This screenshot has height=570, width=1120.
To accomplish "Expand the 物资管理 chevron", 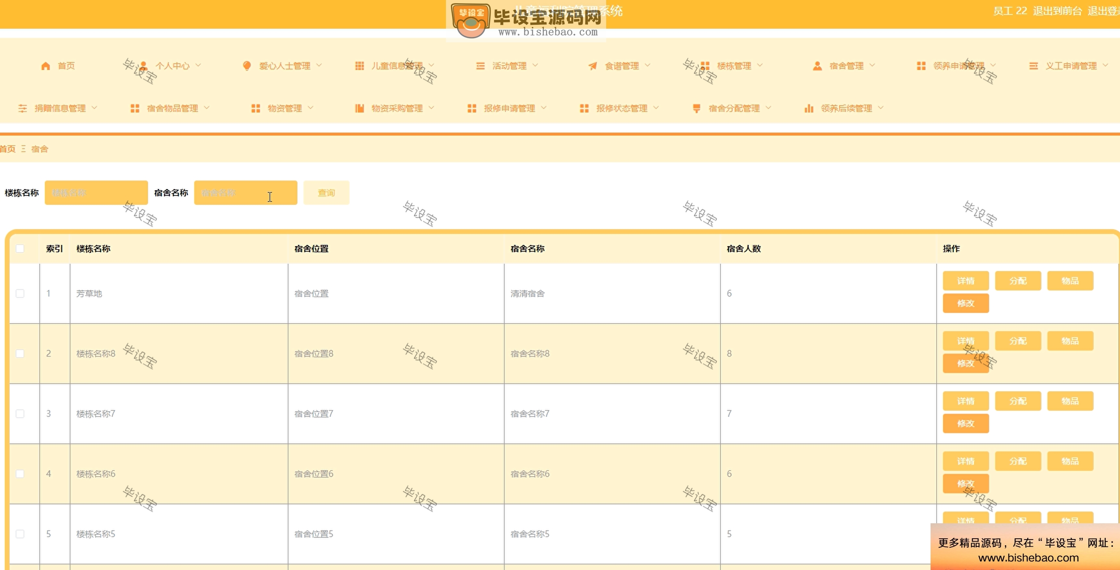I will (311, 108).
